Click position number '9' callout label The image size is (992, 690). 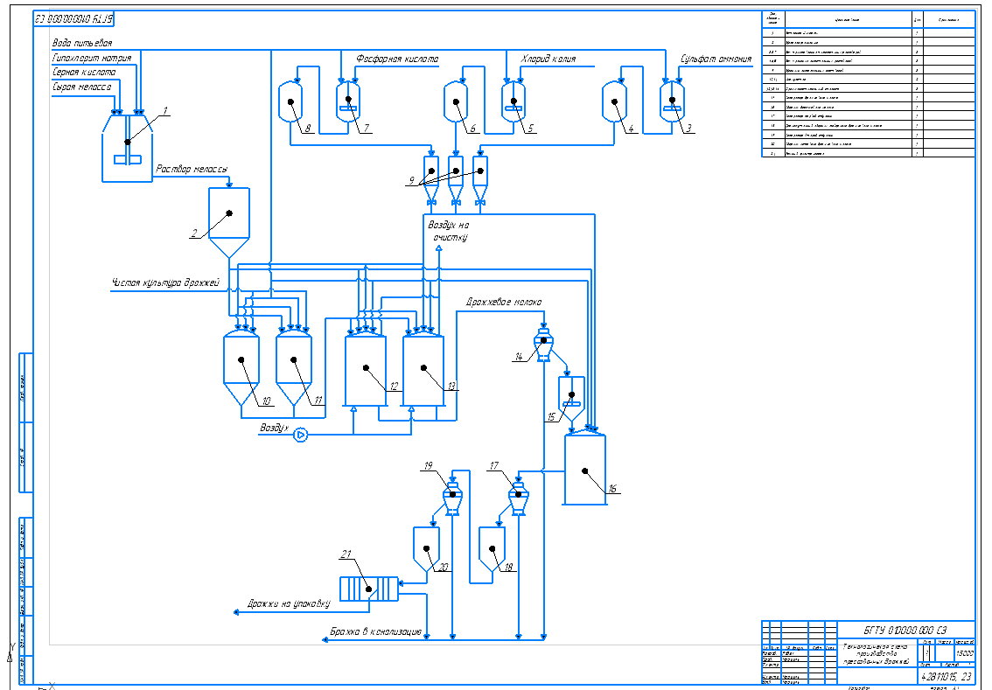point(411,181)
